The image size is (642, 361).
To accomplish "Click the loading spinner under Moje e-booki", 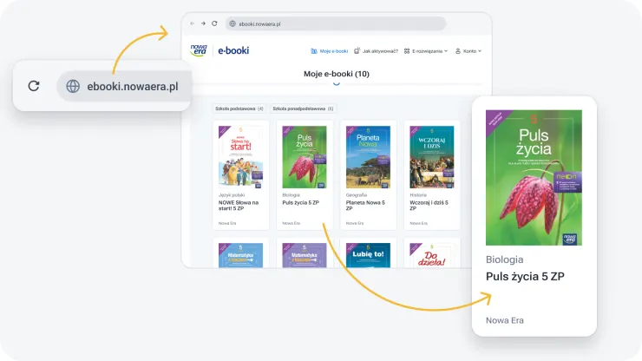I will pyautogui.click(x=337, y=83).
